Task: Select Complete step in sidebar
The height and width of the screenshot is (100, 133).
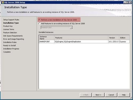Action: click(7, 52)
